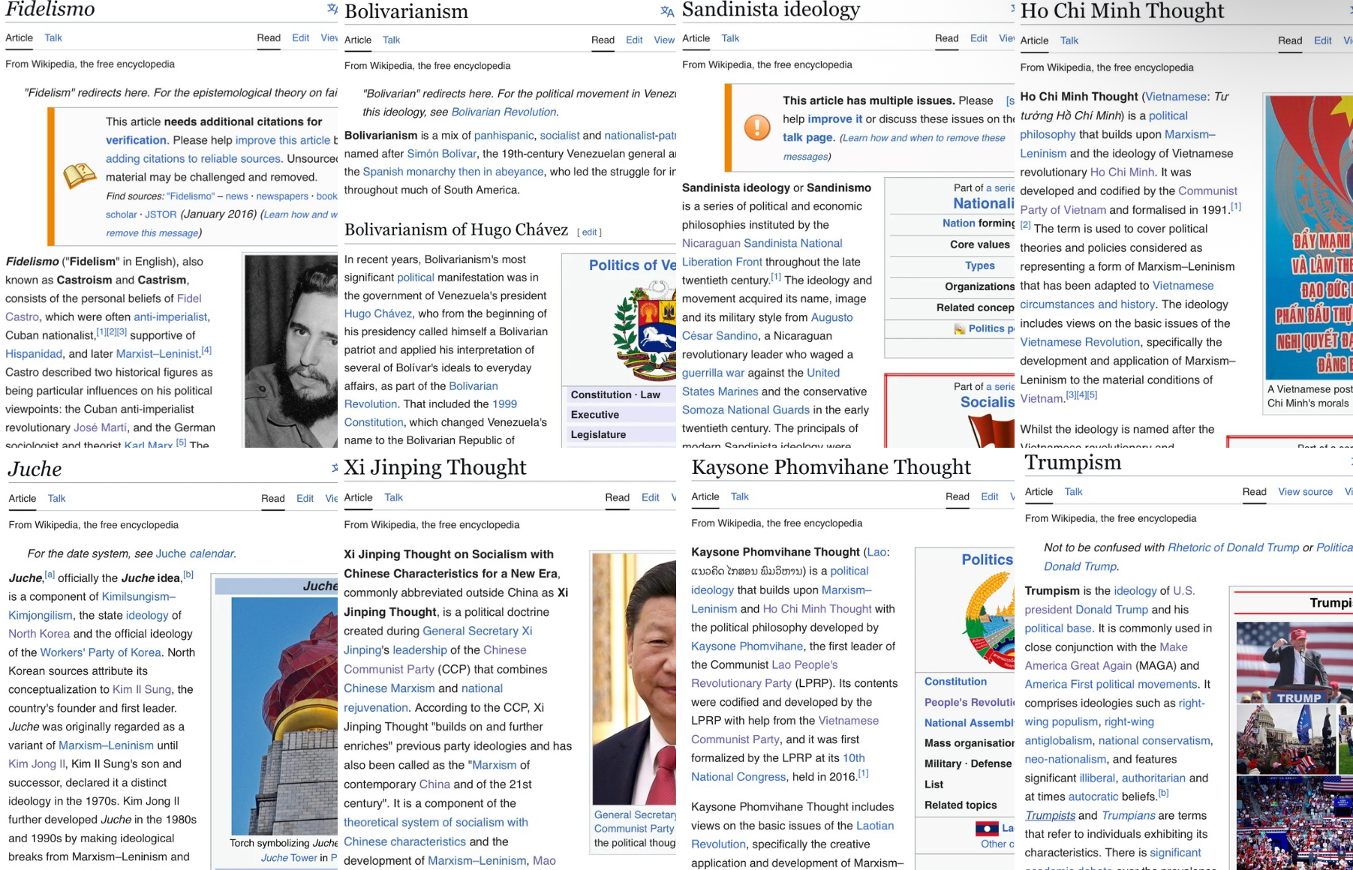The height and width of the screenshot is (870, 1353).
Task: Expand Legislature section in Venezuela politics box
Action: [x=621, y=435]
